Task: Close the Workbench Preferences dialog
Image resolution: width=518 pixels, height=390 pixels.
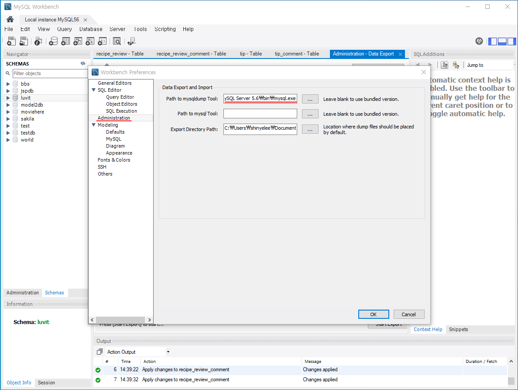Action: (x=423, y=72)
